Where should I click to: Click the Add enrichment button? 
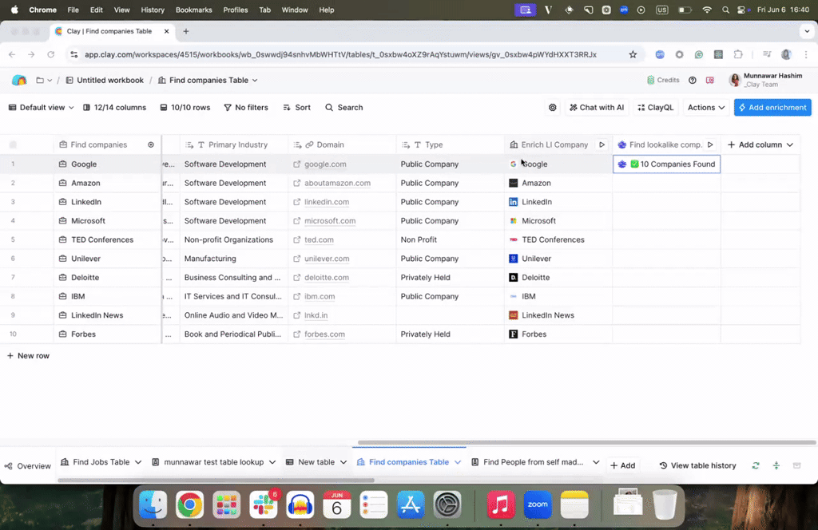coord(772,107)
